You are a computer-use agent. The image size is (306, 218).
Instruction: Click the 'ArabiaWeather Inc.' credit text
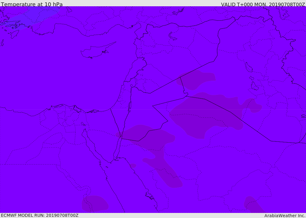coord(285,216)
